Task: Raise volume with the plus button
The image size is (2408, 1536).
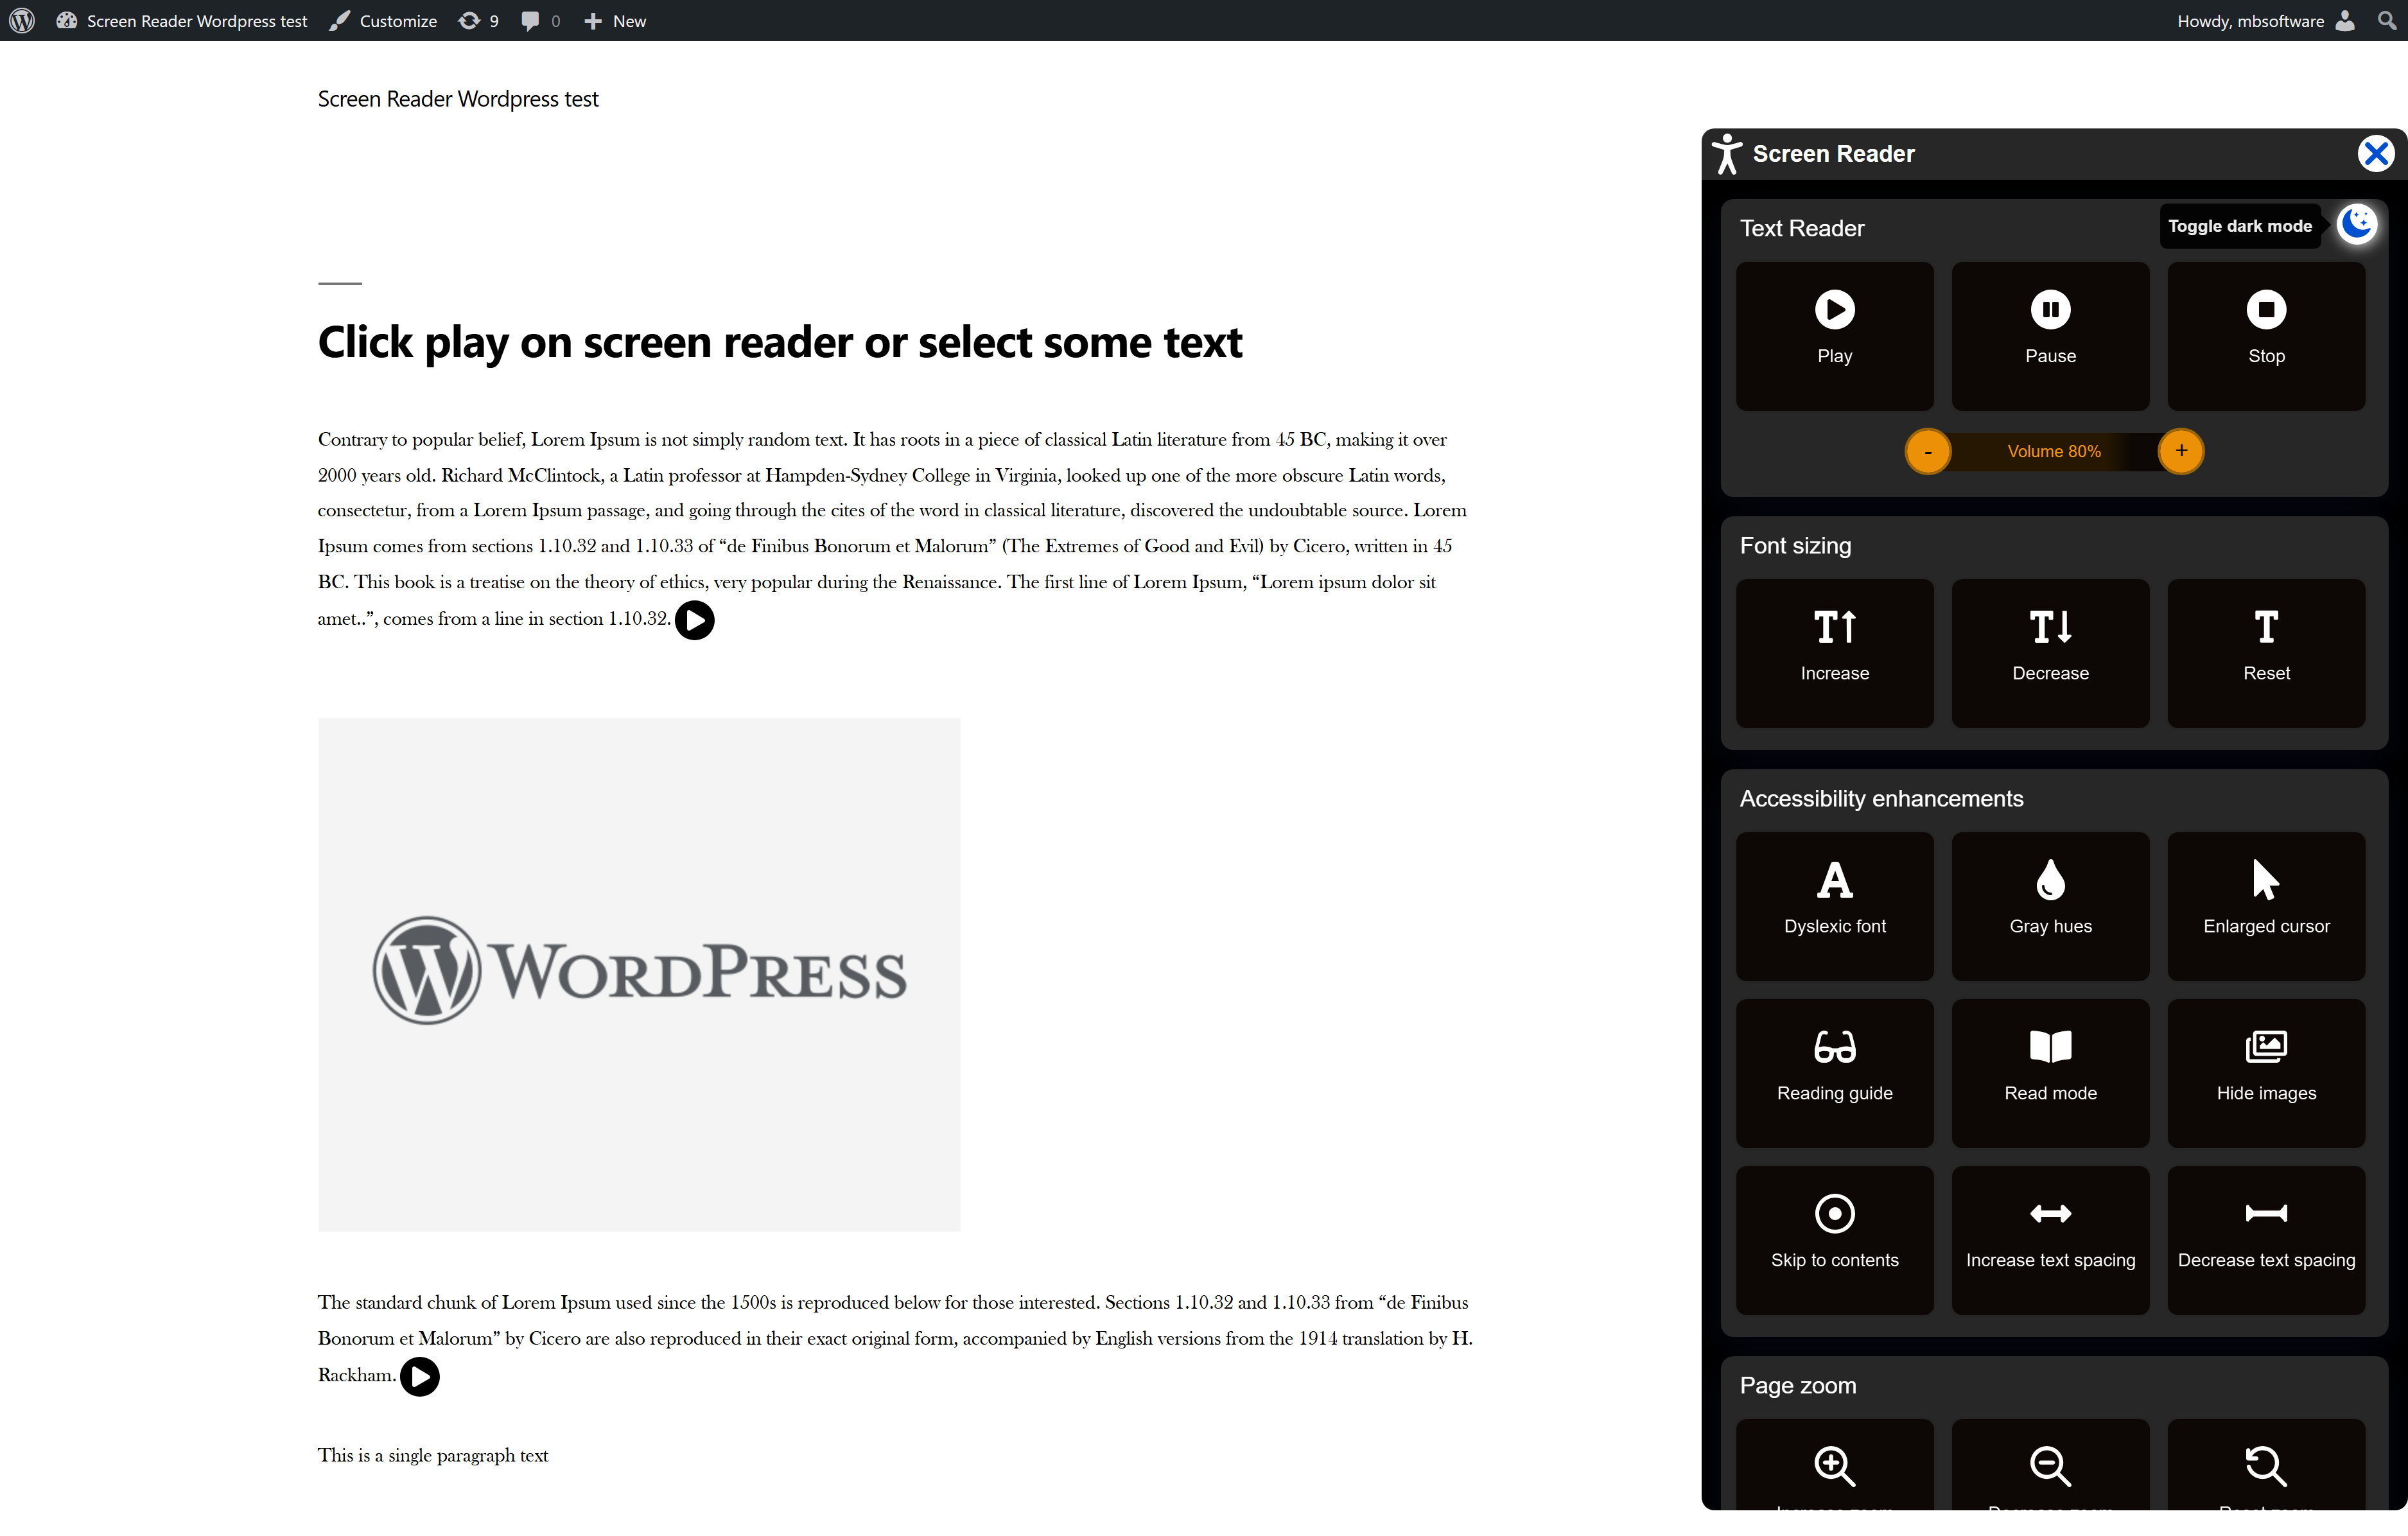Action: click(2181, 451)
